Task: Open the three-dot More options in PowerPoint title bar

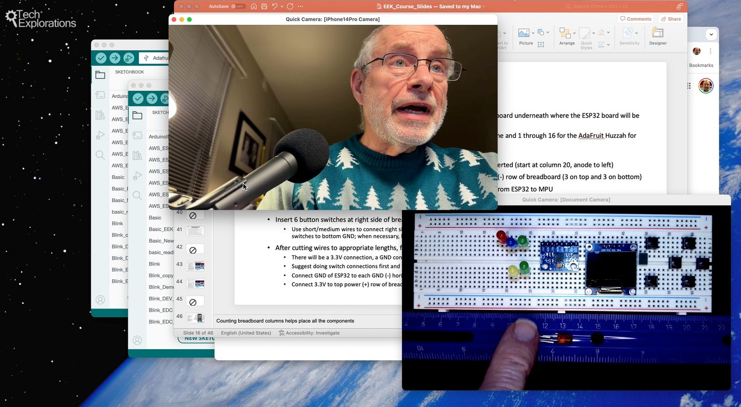Action: point(301,6)
